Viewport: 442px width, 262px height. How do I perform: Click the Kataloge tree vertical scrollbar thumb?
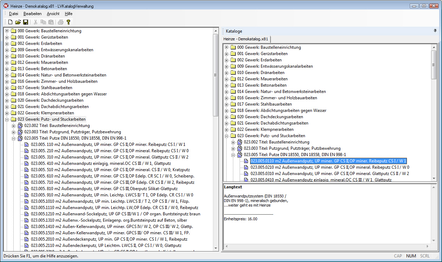pos(434,64)
